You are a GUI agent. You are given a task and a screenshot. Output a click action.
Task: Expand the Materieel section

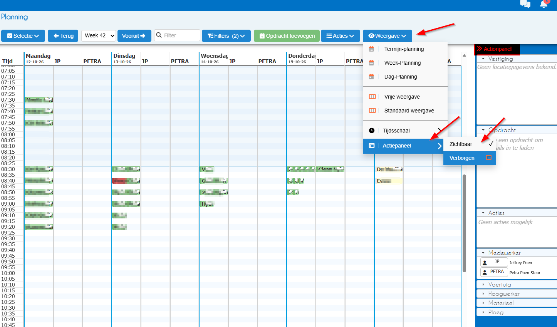pyautogui.click(x=517, y=303)
